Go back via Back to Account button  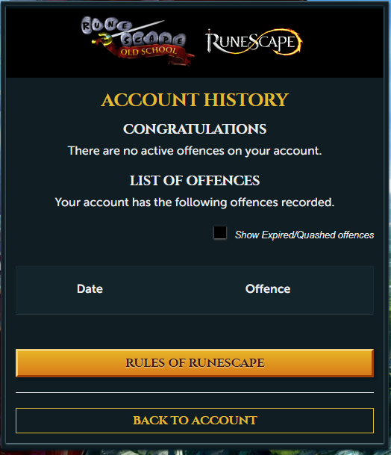tap(195, 421)
